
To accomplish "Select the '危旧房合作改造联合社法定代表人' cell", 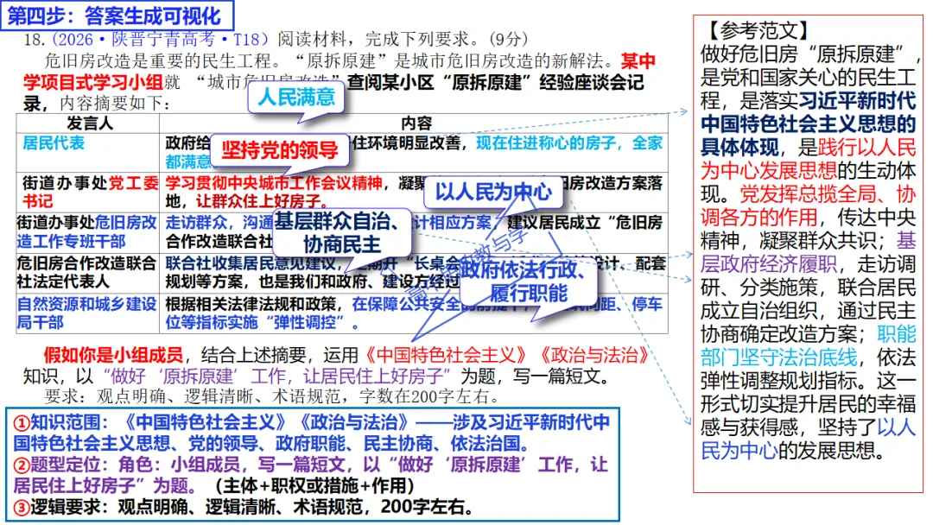I will pos(88,272).
